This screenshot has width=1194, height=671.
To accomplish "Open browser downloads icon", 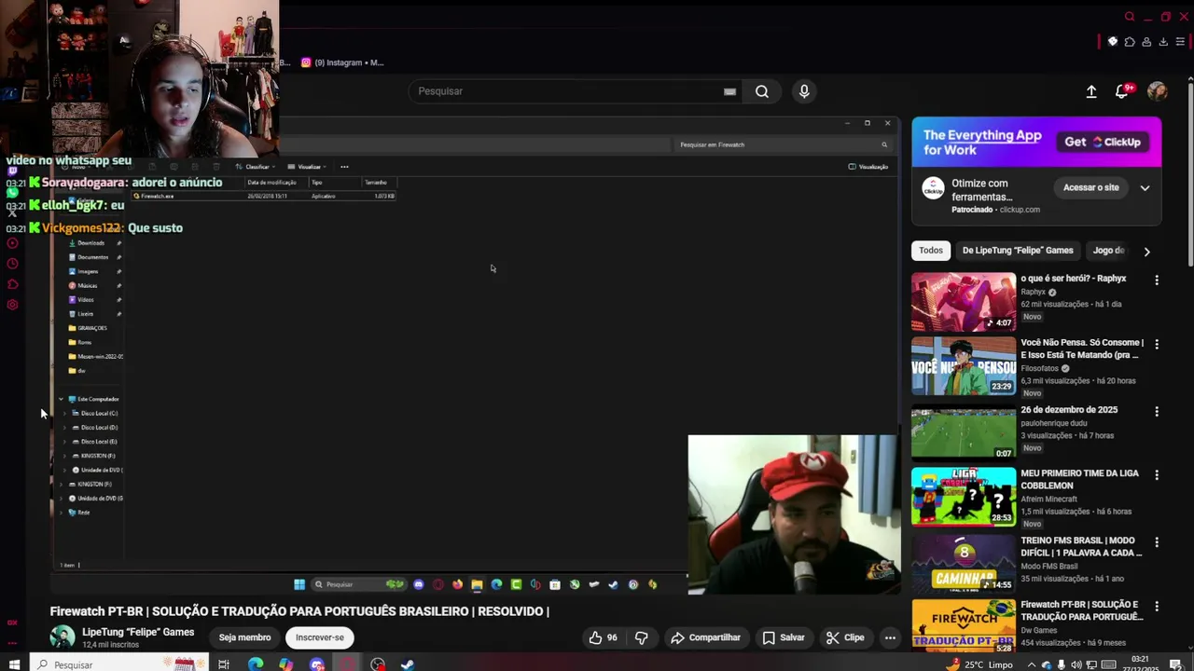I will click(1163, 42).
